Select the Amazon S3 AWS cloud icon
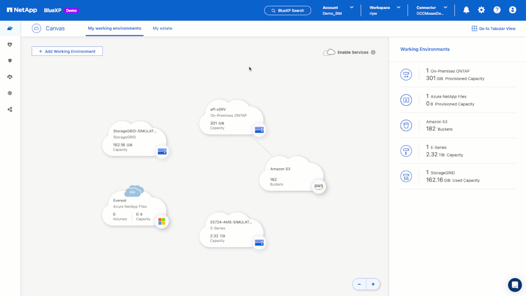The image size is (526, 296). coord(319,186)
